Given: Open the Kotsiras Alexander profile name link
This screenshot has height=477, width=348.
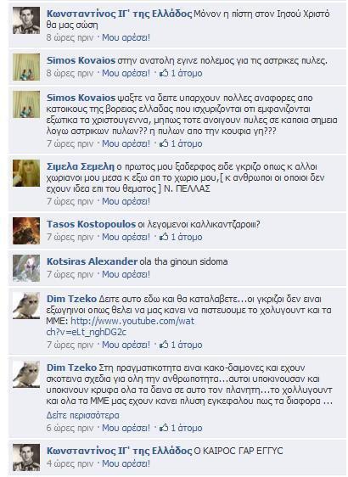Looking at the screenshot, I should tap(92, 261).
